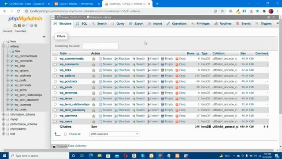282x159 pixels.
Task: Select the wp_users checkbox
Action: pos(55,121)
